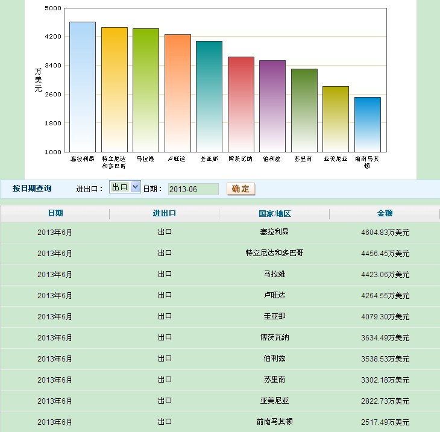Screen dimensions: 440x432
Task: Select the blue 前南马其顿 chart bar
Action: pos(368,124)
